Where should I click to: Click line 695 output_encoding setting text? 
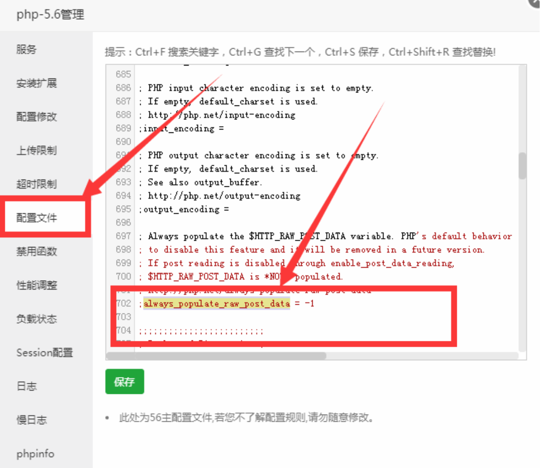tap(186, 209)
